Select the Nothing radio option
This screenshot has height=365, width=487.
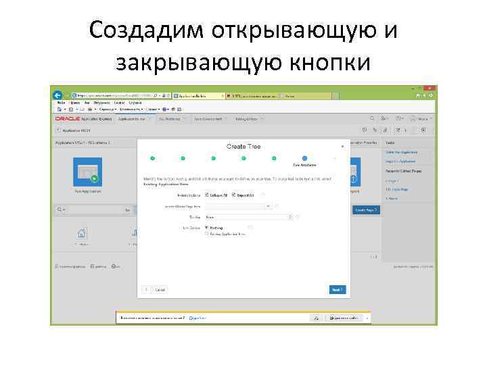(207, 228)
